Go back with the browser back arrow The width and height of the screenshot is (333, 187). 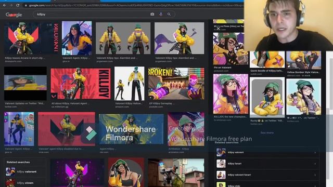tap(5, 5)
